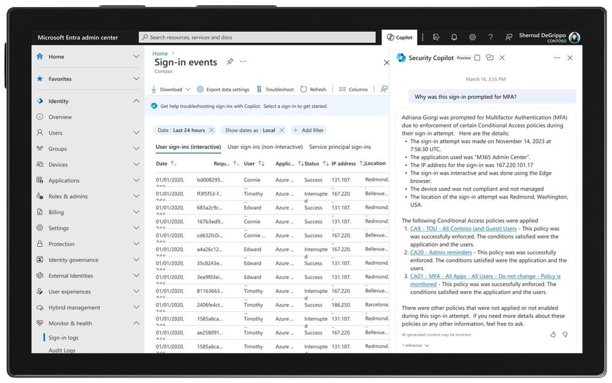This screenshot has width=612, height=383.
Task: Click the Refresh toolbar icon
Action: pyautogui.click(x=313, y=89)
